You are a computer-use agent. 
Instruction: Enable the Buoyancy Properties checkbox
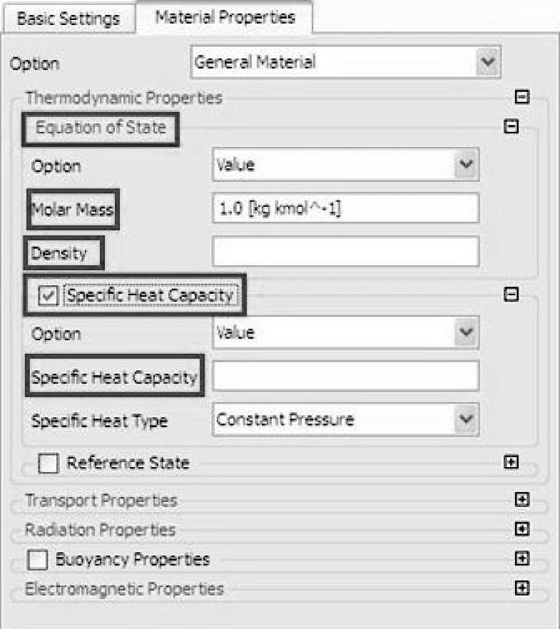coord(38,560)
